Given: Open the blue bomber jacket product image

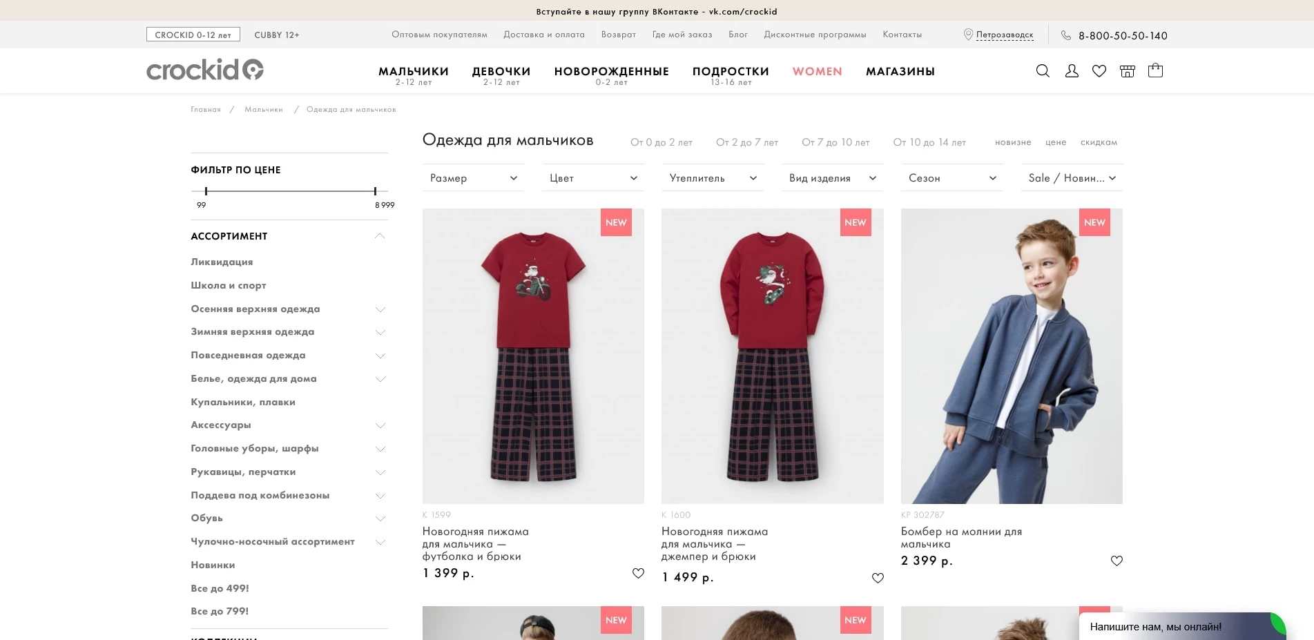Looking at the screenshot, I should [x=1012, y=356].
